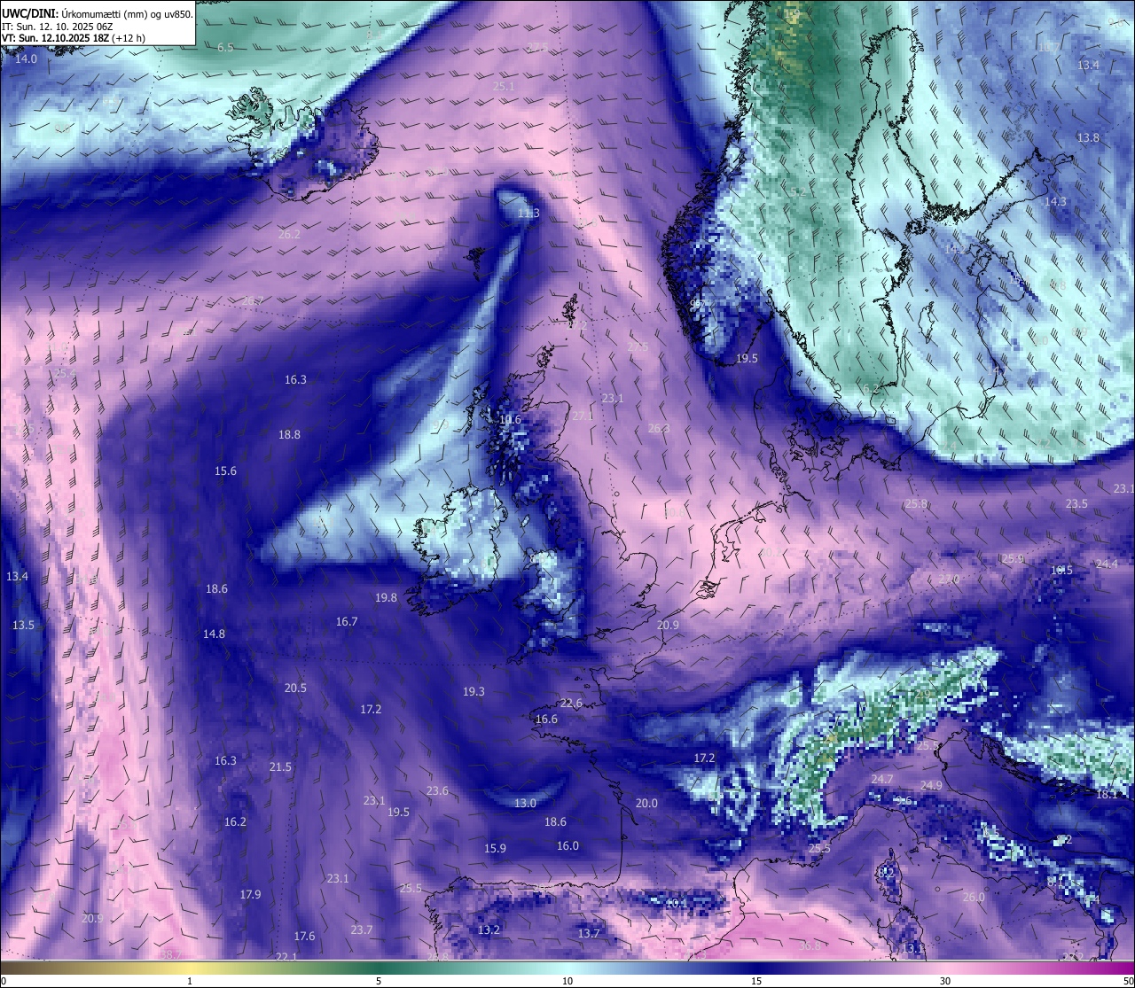Click the 24.4 value at right edge

click(1107, 564)
